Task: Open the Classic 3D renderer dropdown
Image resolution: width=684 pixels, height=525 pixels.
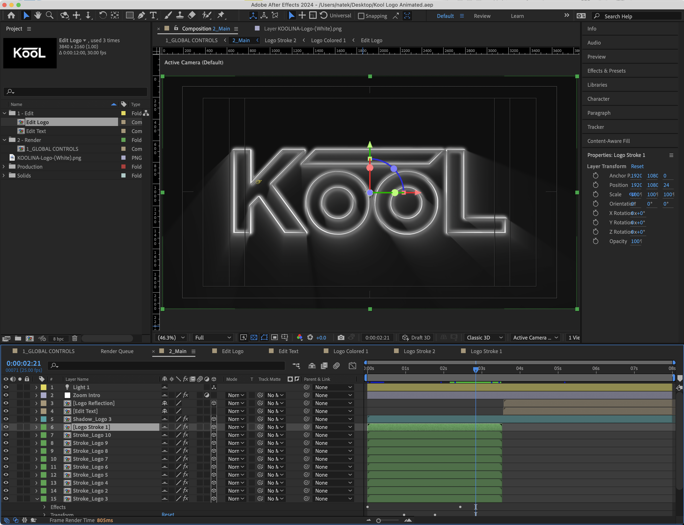Action: pyautogui.click(x=484, y=337)
